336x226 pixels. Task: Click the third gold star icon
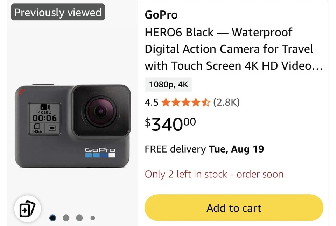pyautogui.click(x=187, y=102)
